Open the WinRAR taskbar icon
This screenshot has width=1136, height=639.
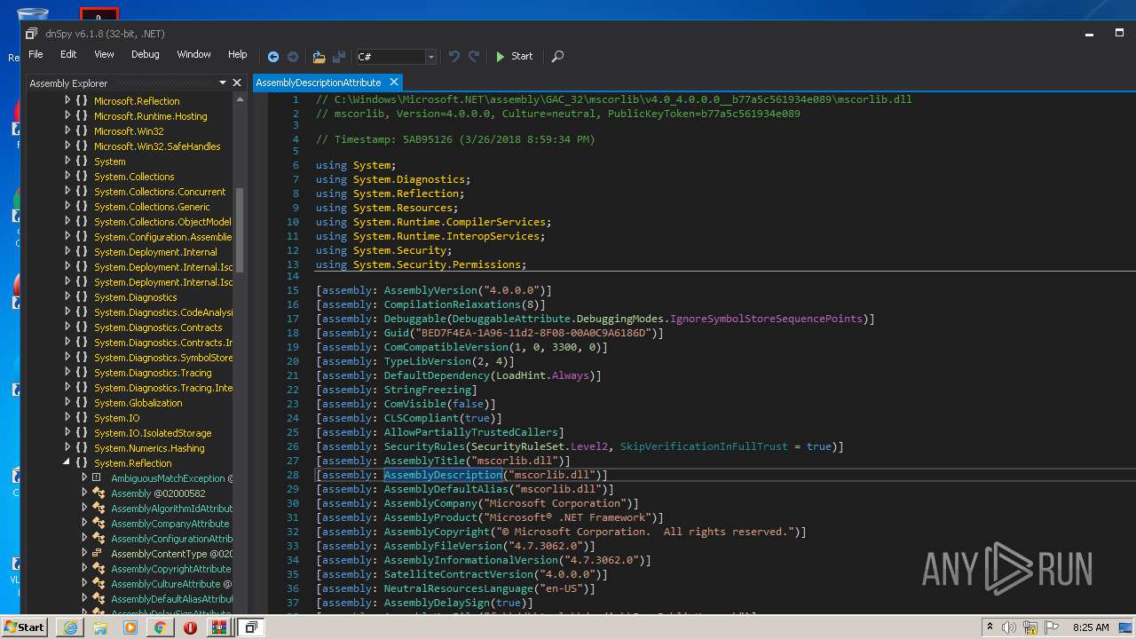tap(218, 627)
